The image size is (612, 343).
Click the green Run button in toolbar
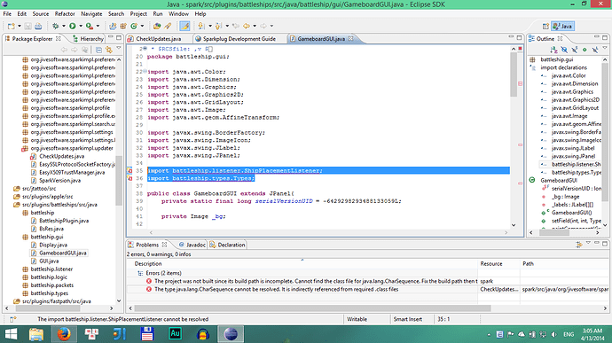(73, 26)
